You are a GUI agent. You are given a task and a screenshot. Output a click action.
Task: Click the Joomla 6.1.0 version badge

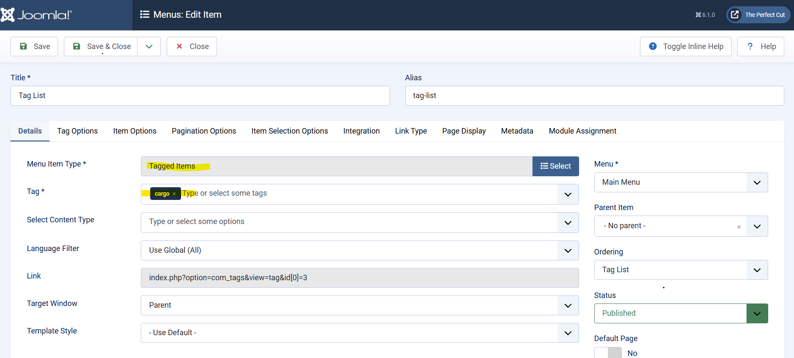click(705, 15)
